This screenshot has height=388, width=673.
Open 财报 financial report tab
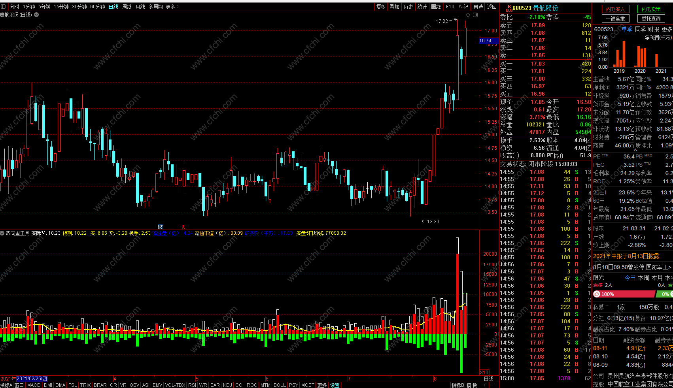654,29
